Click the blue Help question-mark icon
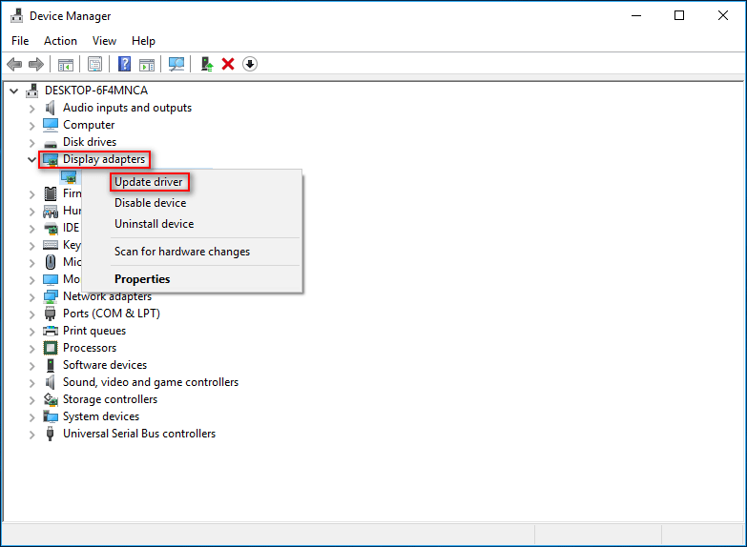747x547 pixels. click(124, 64)
